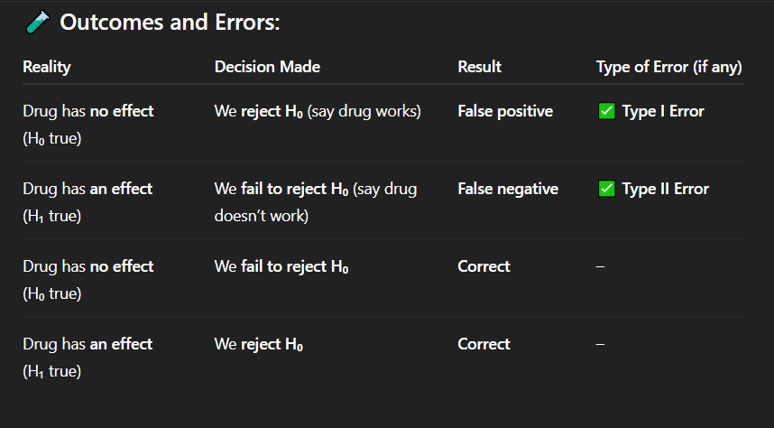Click the Type II Error label text
The height and width of the screenshot is (428, 774).
pyautogui.click(x=666, y=189)
